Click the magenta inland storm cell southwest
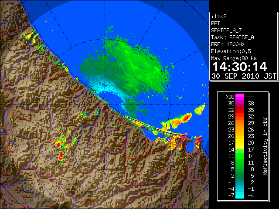The image size is (279, 209). pyautogui.click(x=61, y=155)
